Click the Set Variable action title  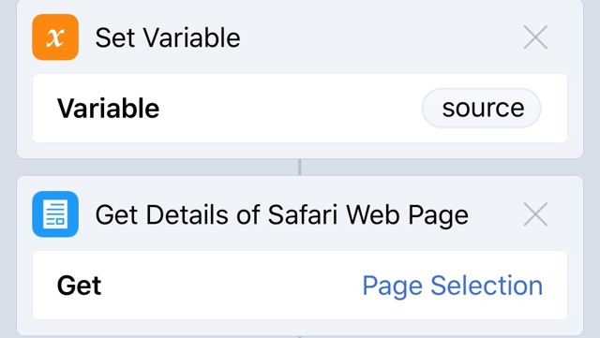coord(168,37)
